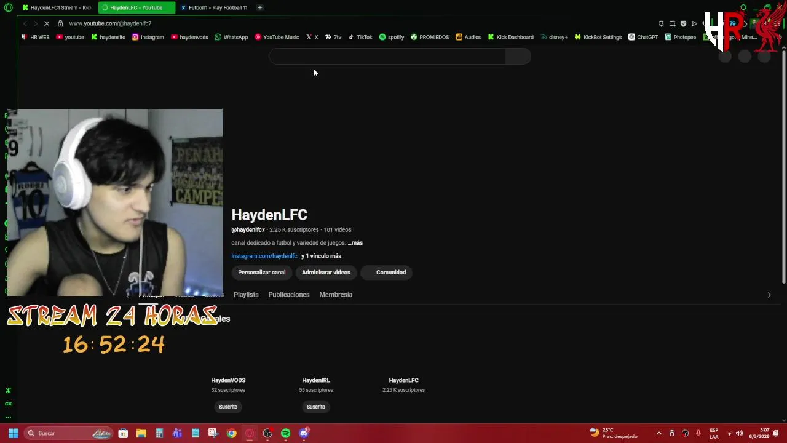This screenshot has height=443, width=787.
Task: Open the volume control in system tray
Action: [739, 433]
